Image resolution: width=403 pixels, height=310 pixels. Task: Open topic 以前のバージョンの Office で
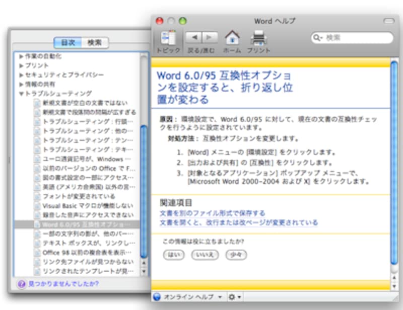(x=89, y=169)
